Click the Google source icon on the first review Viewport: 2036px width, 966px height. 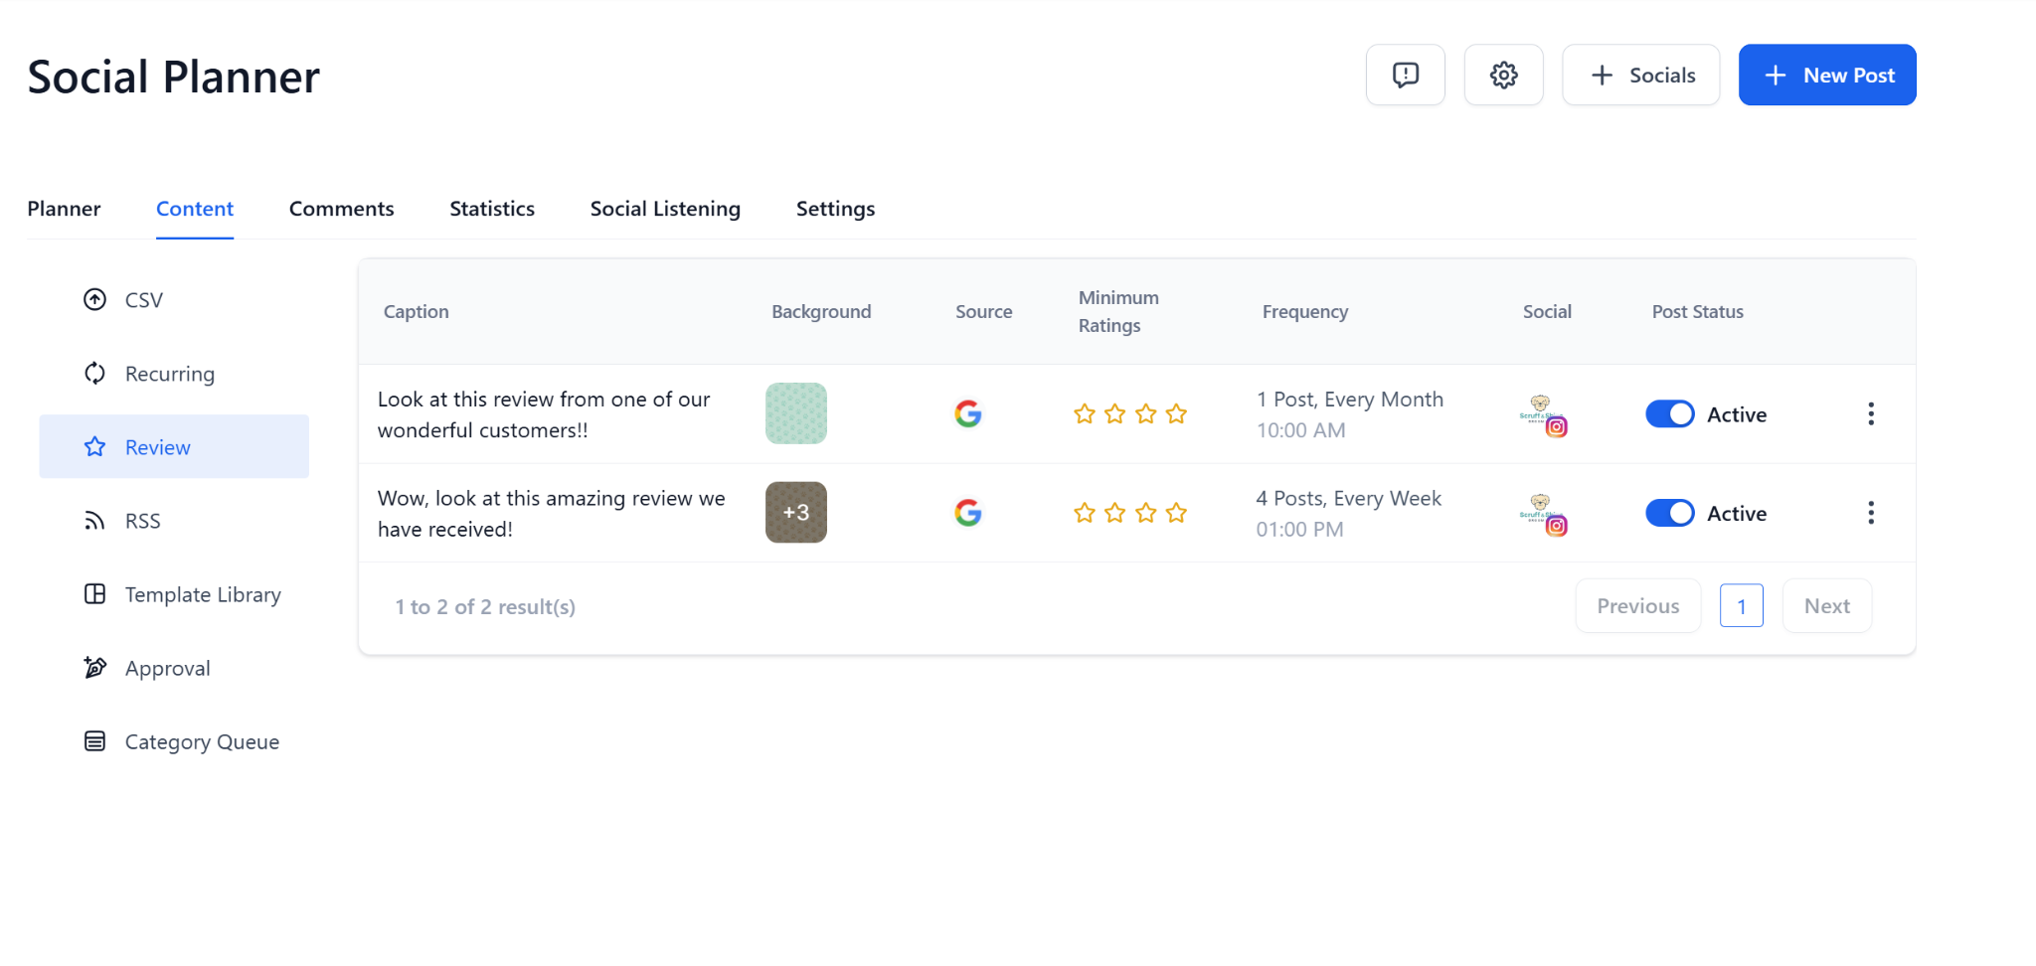(x=968, y=413)
